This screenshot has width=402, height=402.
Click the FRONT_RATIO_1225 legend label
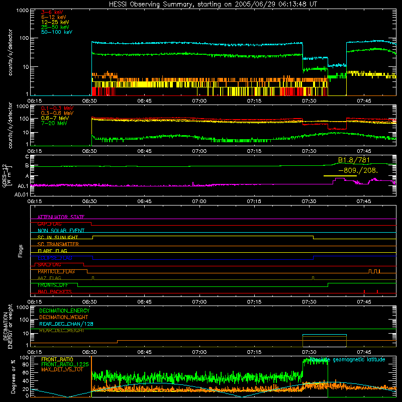[x=65, y=364]
